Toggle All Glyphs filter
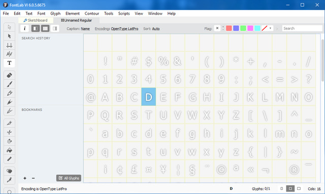The width and height of the screenshot is (325, 194). tap(69, 178)
